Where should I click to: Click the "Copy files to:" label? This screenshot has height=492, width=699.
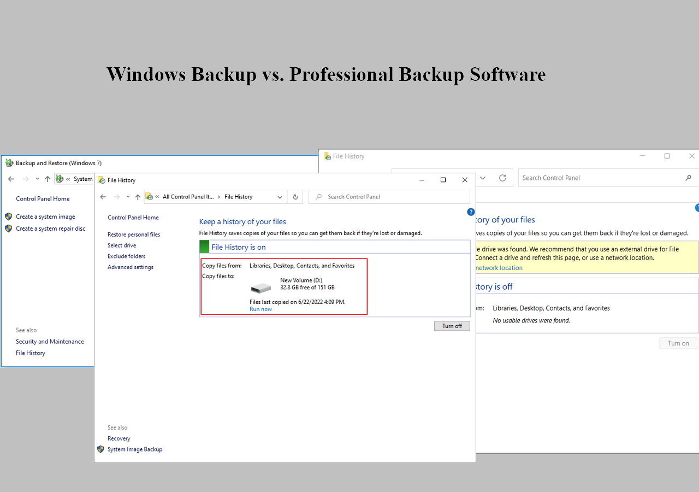coord(218,276)
